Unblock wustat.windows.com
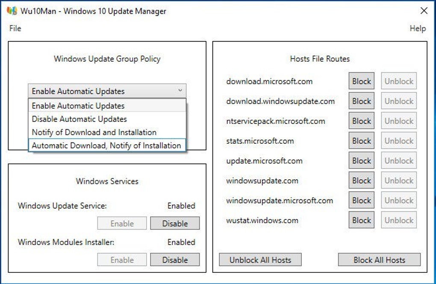 tap(399, 220)
